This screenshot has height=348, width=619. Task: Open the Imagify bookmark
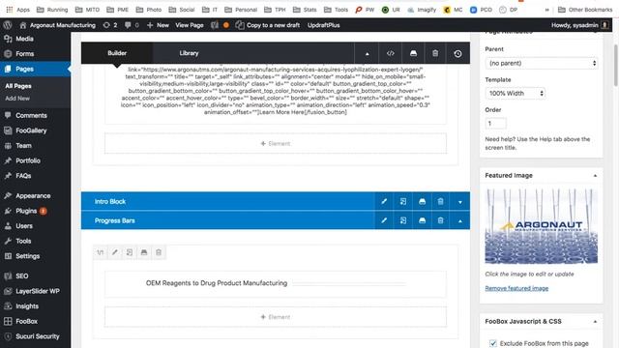(x=422, y=10)
